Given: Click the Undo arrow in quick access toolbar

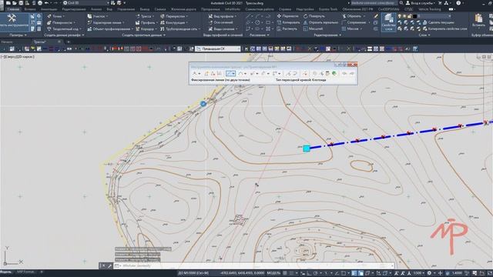Looking at the screenshot, I should pos(46,3).
